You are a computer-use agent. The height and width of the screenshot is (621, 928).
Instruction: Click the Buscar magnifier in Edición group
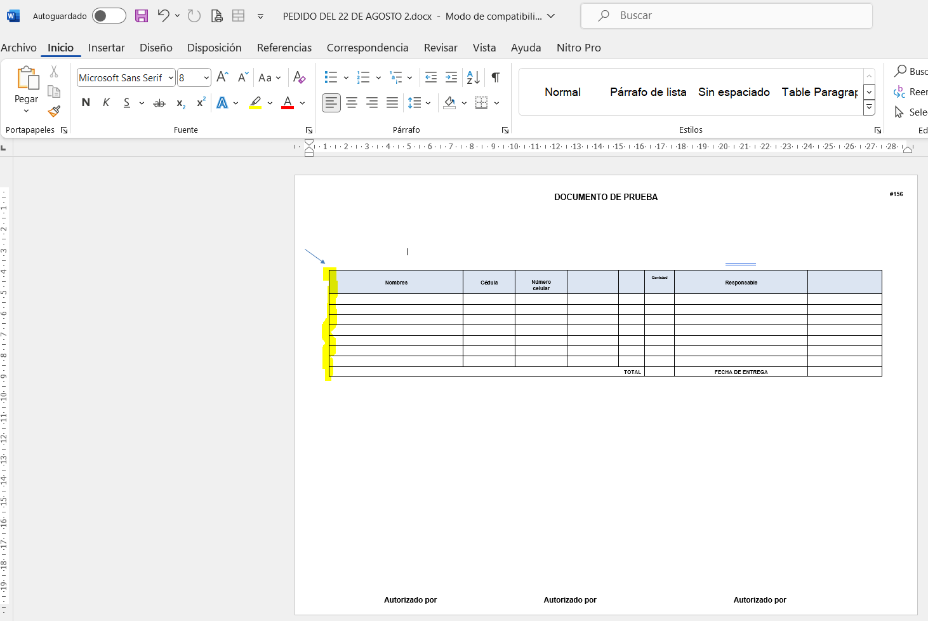point(900,71)
